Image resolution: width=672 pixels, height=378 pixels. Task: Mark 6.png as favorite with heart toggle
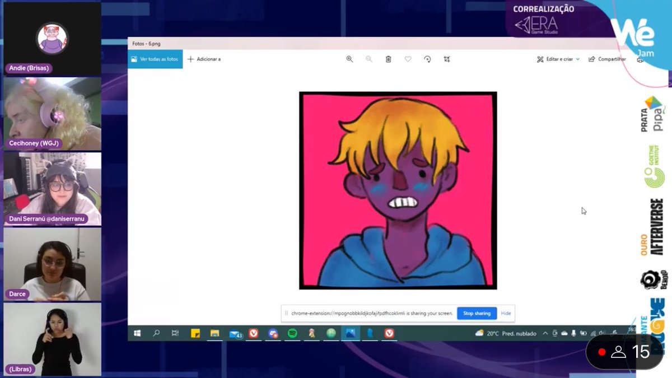[407, 59]
